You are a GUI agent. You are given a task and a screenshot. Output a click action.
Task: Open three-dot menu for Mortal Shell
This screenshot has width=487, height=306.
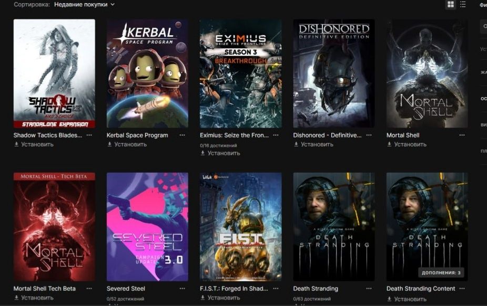coord(462,135)
